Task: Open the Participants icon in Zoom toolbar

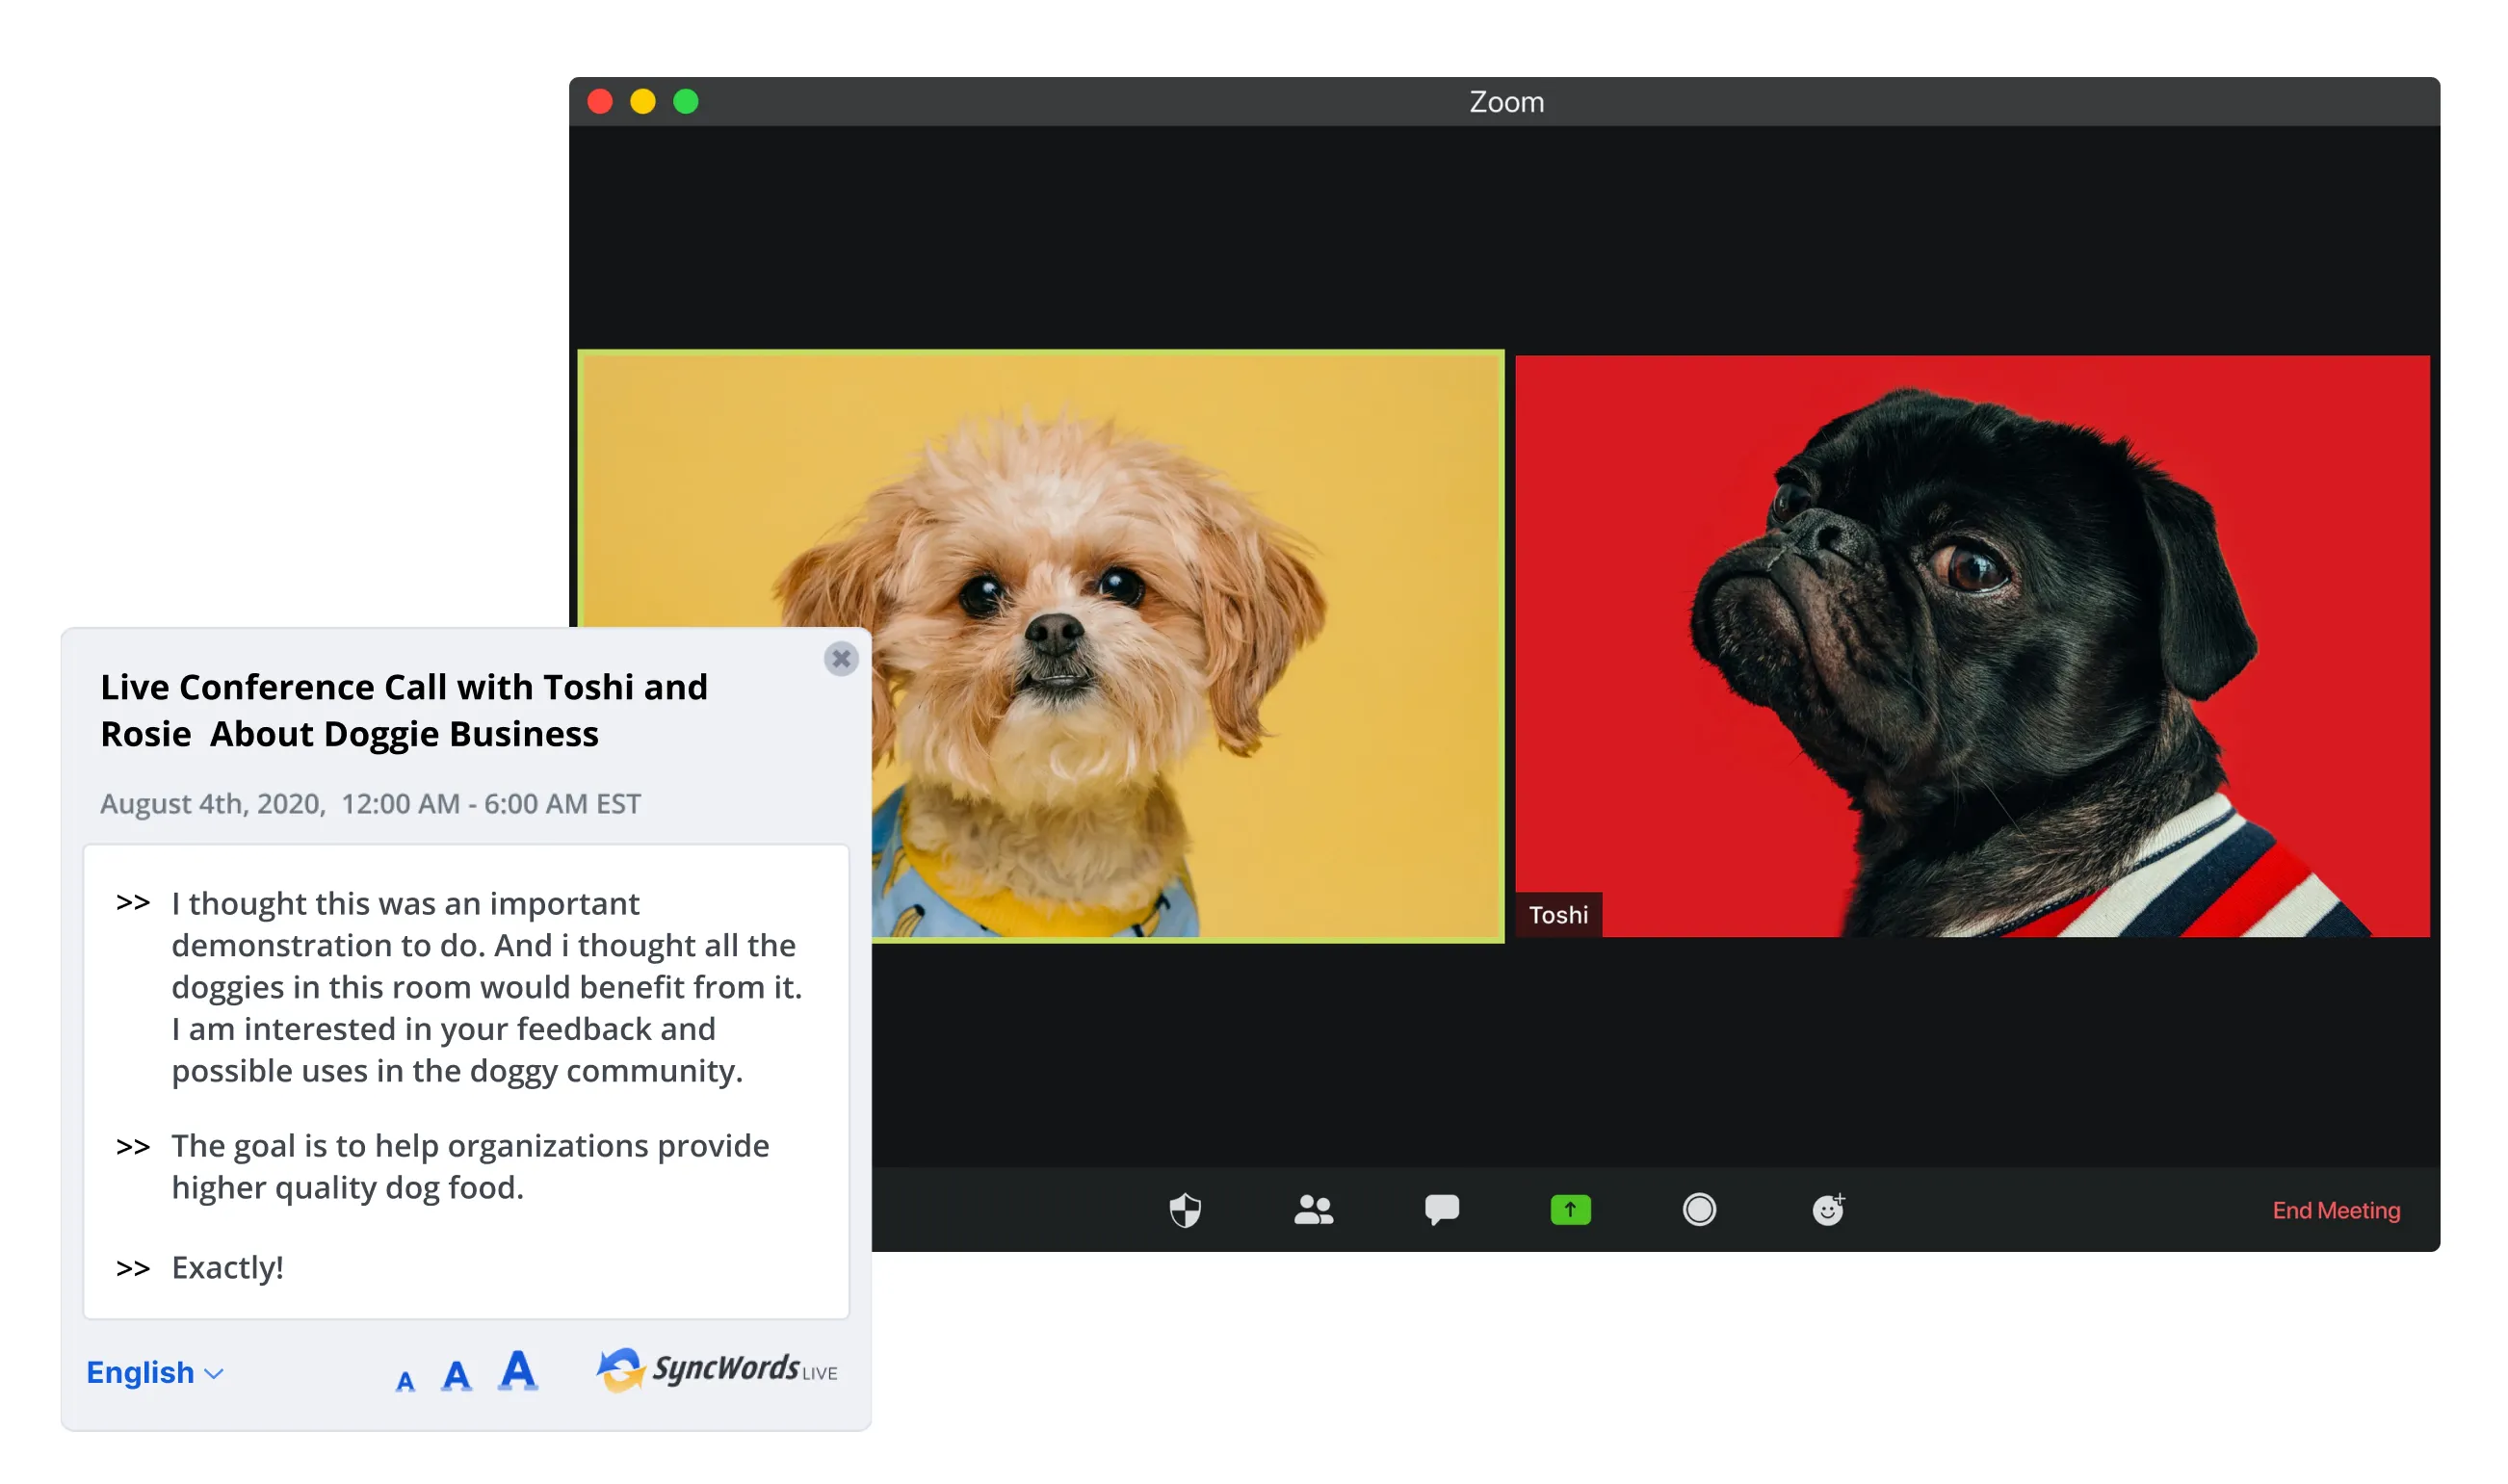Action: point(1313,1210)
